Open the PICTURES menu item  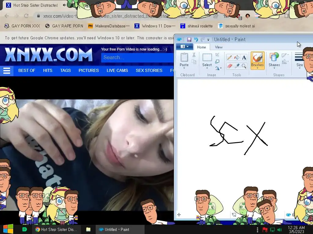tap(89, 70)
